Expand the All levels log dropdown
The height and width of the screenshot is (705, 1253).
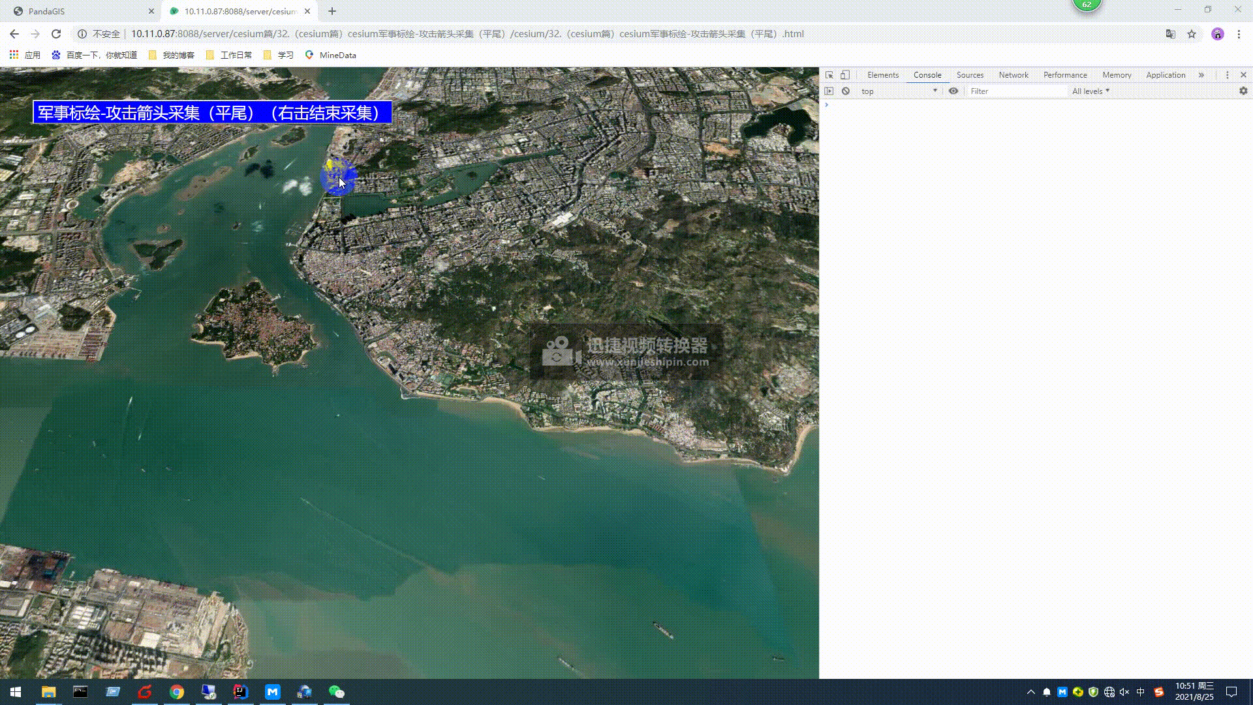1091,91
